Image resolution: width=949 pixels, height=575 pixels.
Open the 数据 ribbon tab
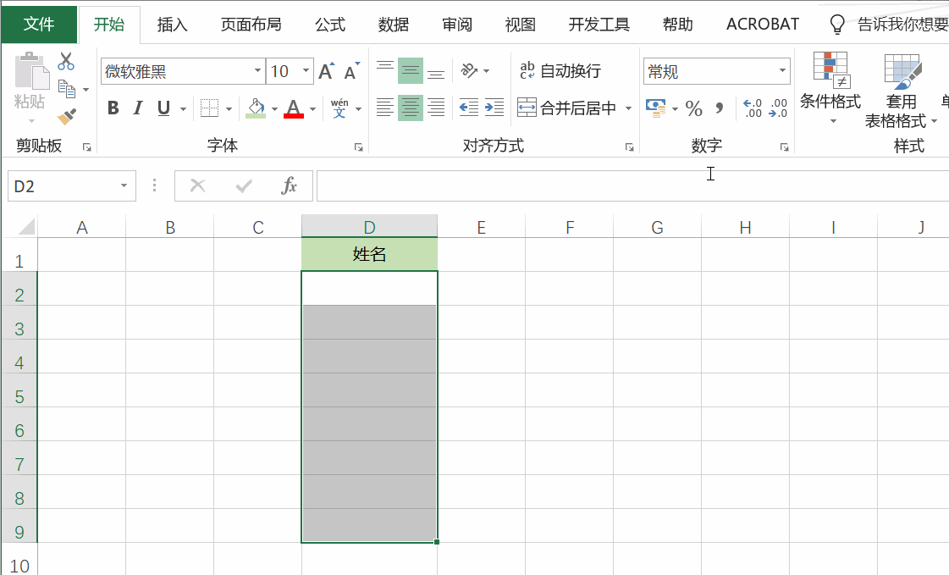[x=393, y=25]
